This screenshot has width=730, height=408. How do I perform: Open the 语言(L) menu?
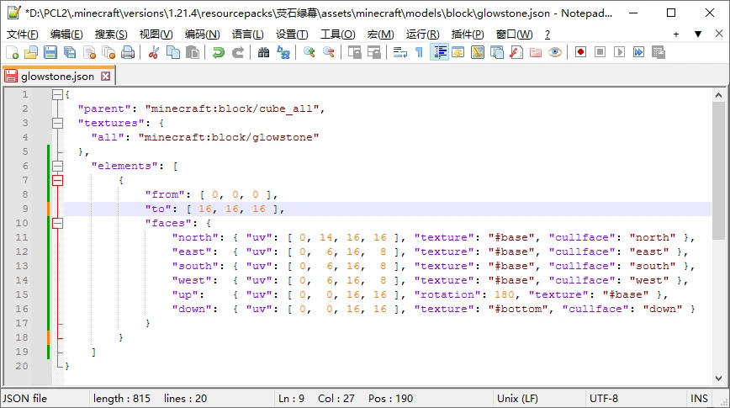click(247, 34)
